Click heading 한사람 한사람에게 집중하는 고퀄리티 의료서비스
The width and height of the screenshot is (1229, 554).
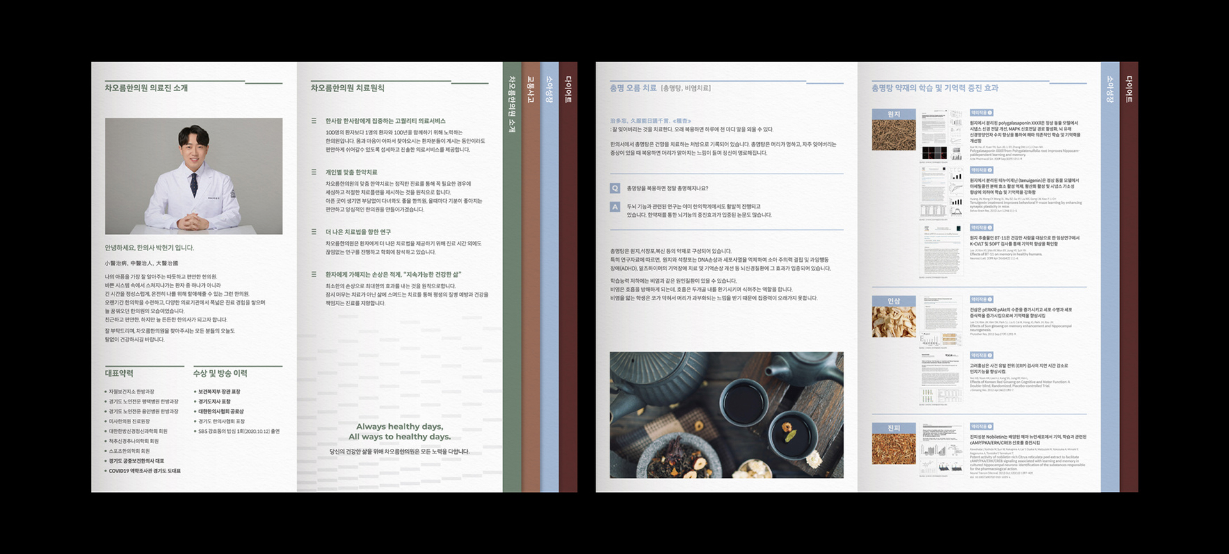(x=385, y=120)
